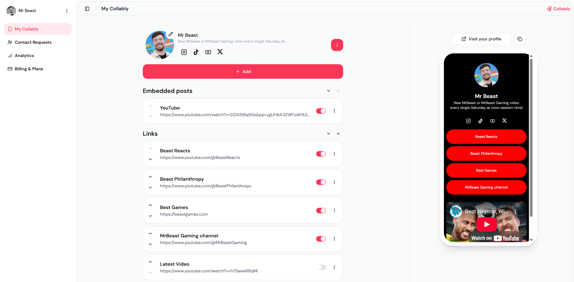The width and height of the screenshot is (574, 282).
Task: Open options for Latest Video link
Action: click(x=334, y=267)
